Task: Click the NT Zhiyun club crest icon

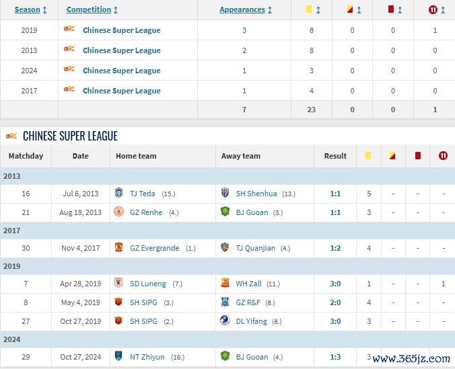Action: click(x=119, y=357)
